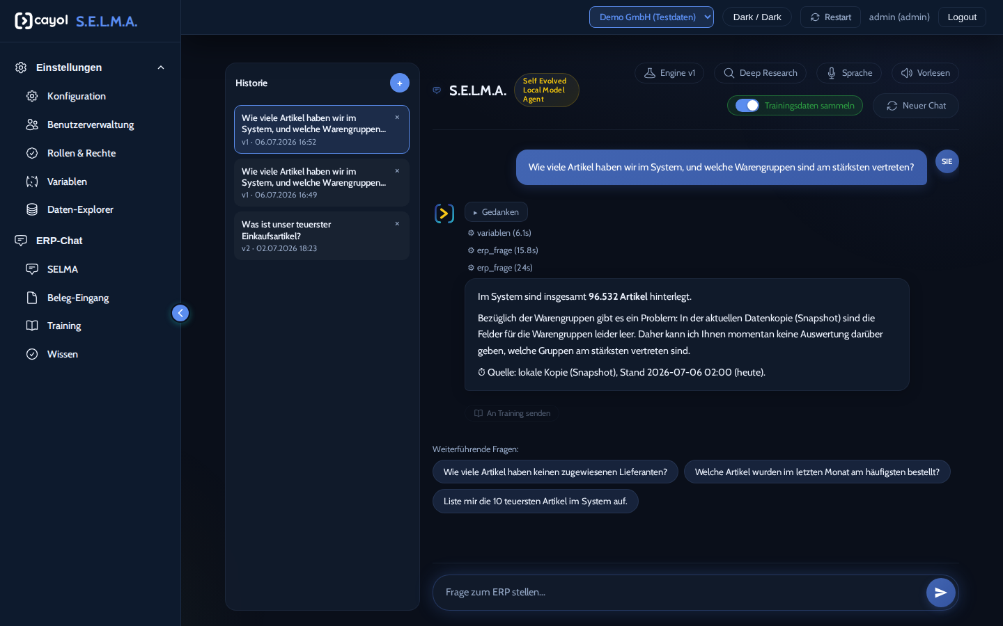1003x626 pixels.
Task: Click the erp_frage (15.8s) step
Action: coord(503,250)
